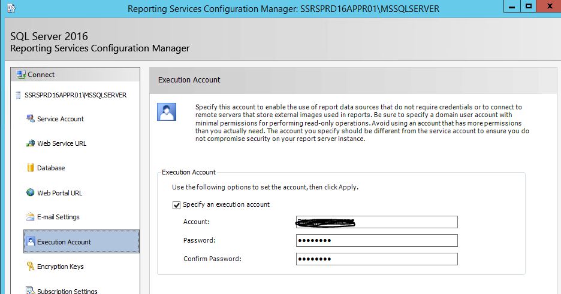Select the Encryption Keys key icon
561x294 pixels.
[31, 267]
